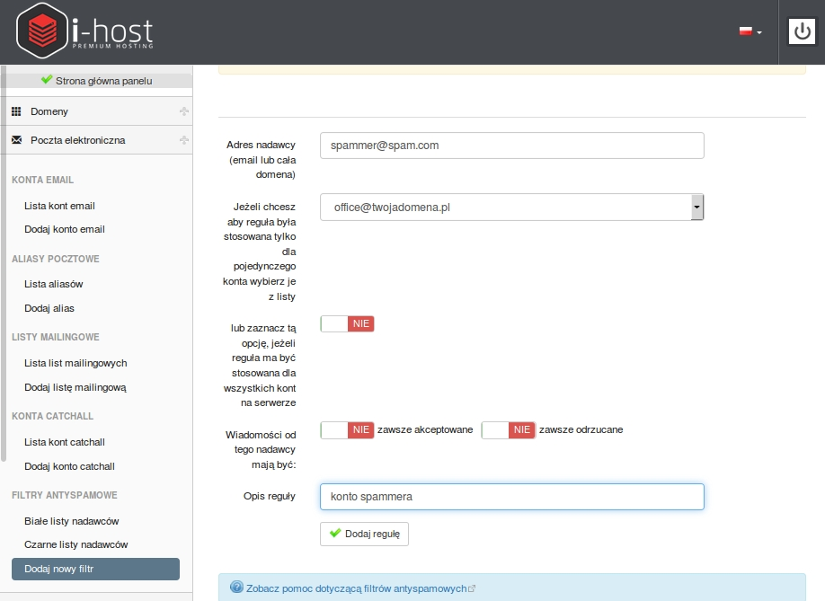Toggle zawsze akceptowane switch
The width and height of the screenshot is (825, 601).
347,430
